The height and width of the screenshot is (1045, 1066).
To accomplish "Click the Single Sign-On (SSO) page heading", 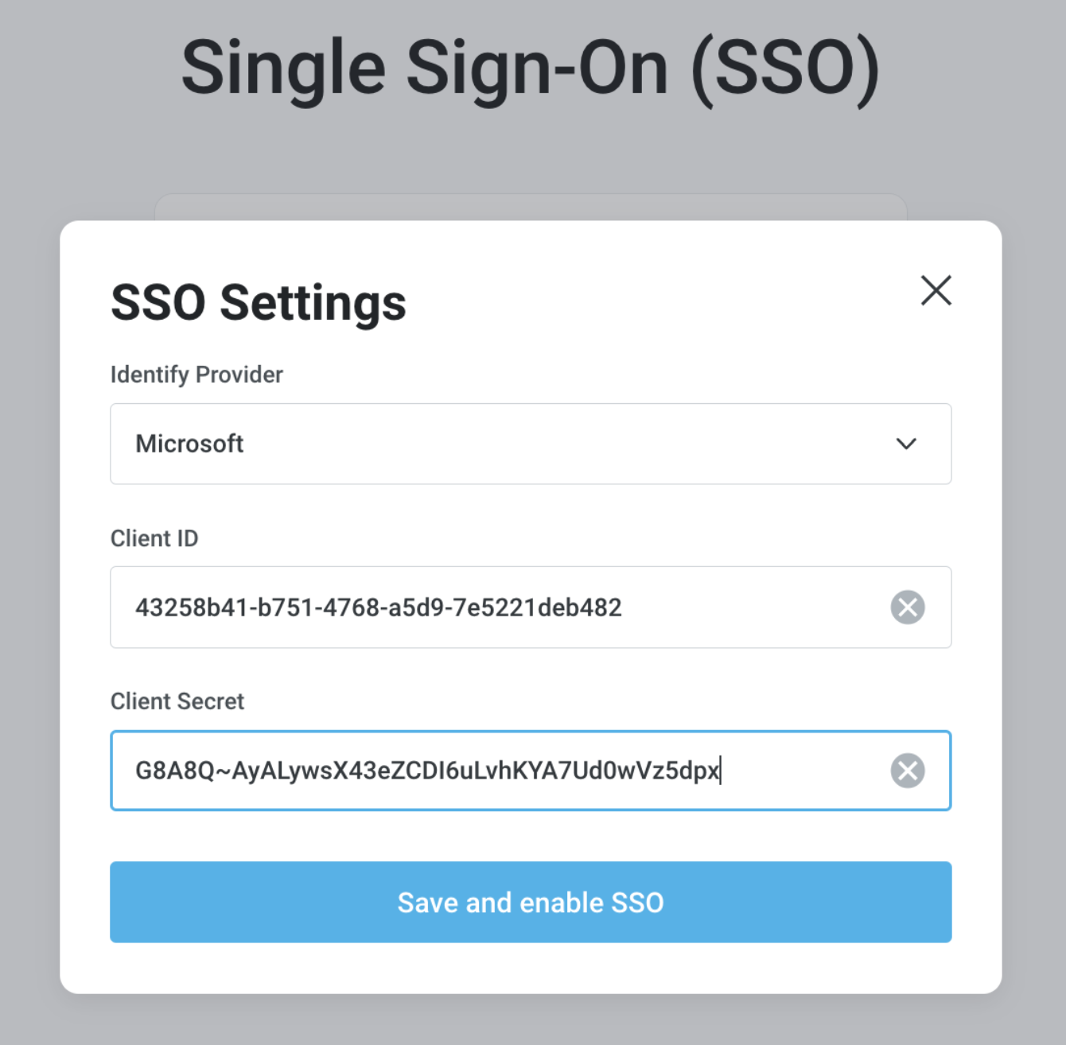I will pos(531,68).
